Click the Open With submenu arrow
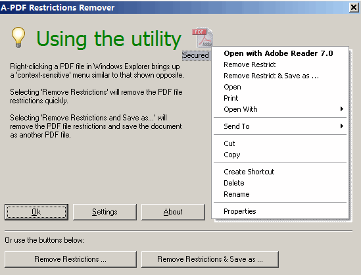 [342, 109]
